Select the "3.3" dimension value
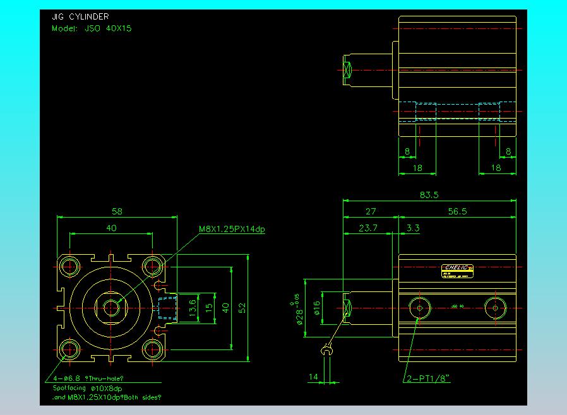567x415 pixels. [x=413, y=228]
